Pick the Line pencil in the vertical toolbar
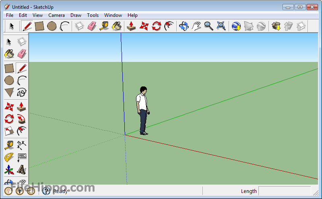This screenshot has height=199, width=322. (22, 68)
